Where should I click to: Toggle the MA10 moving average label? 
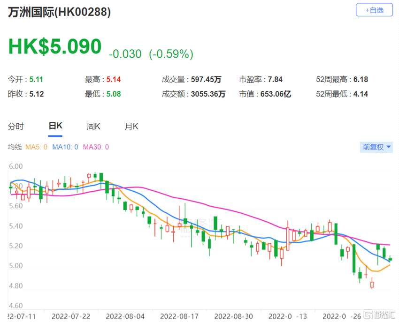tap(65, 147)
